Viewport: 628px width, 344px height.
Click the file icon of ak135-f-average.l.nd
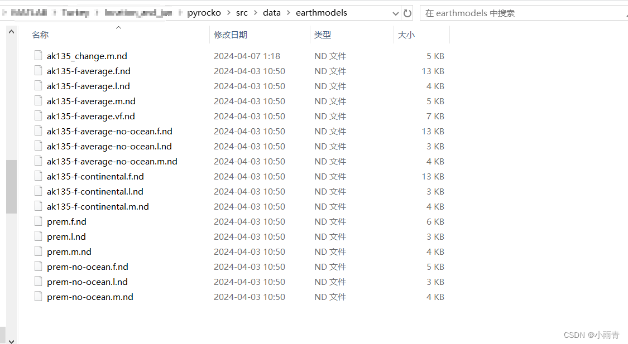pos(38,86)
